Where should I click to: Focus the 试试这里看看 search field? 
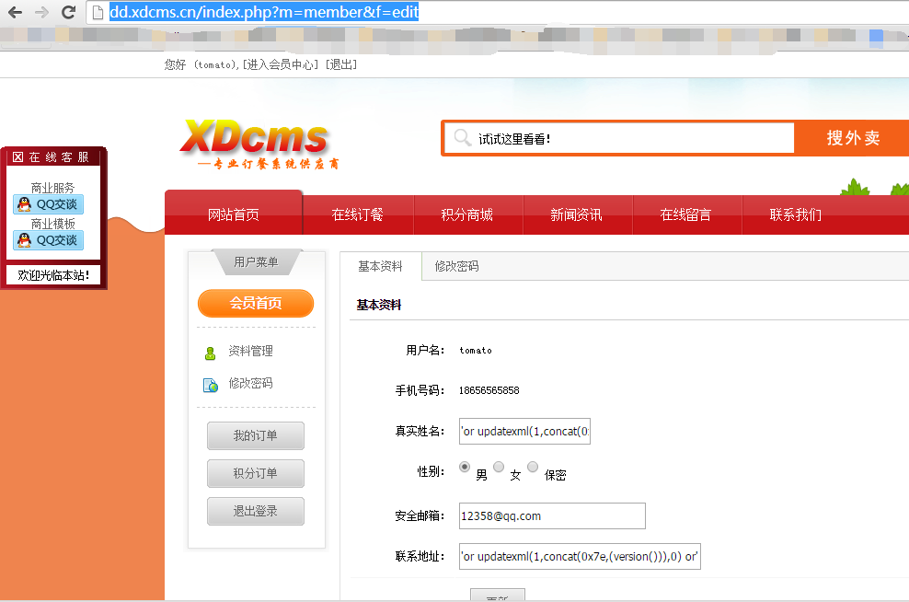point(620,138)
